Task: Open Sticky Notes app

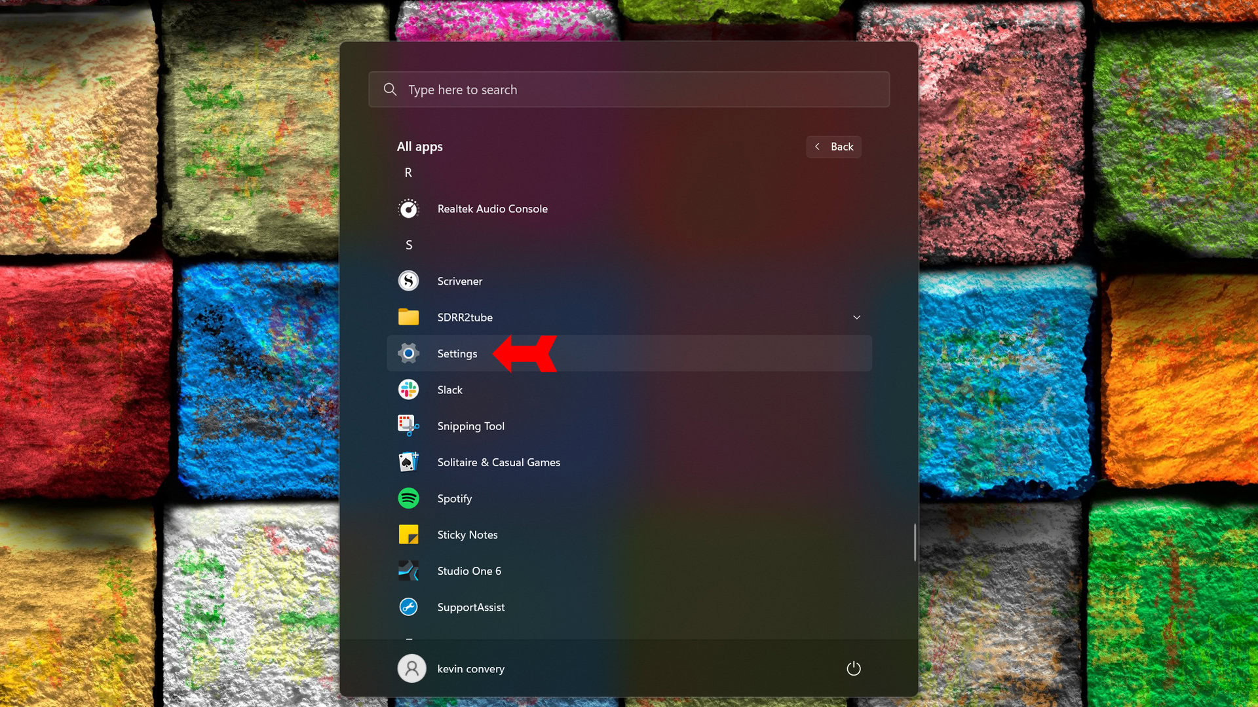Action: pyautogui.click(x=467, y=534)
